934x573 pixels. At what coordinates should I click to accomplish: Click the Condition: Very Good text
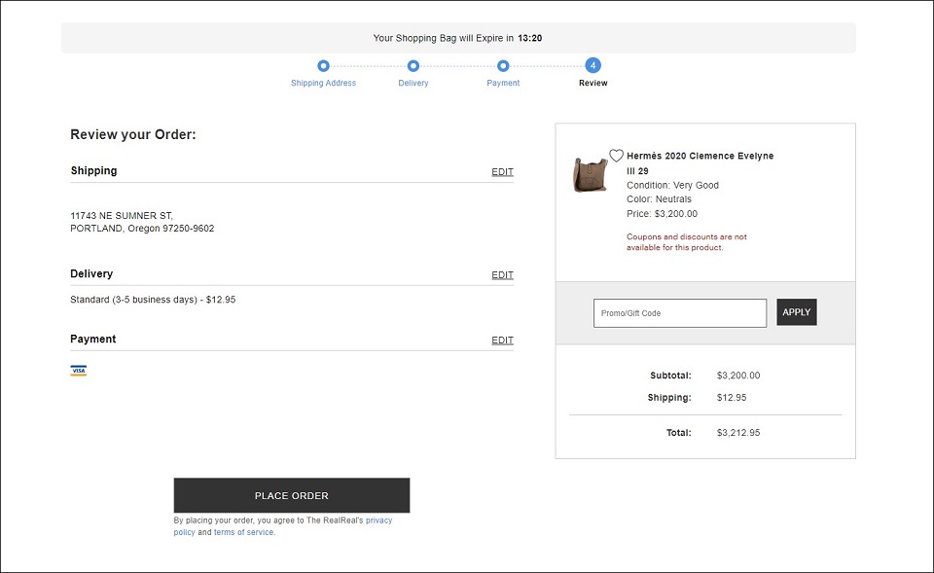click(672, 185)
